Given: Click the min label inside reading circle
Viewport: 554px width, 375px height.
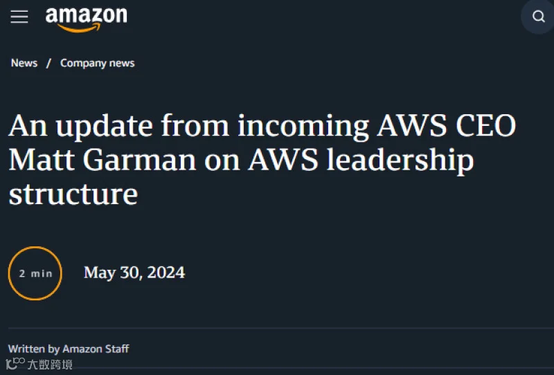Looking at the screenshot, I should click(x=42, y=273).
